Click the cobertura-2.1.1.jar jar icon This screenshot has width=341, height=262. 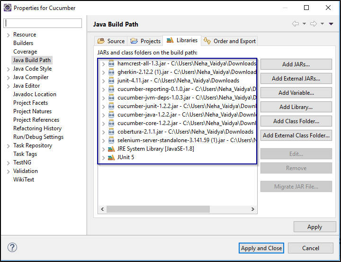click(111, 132)
